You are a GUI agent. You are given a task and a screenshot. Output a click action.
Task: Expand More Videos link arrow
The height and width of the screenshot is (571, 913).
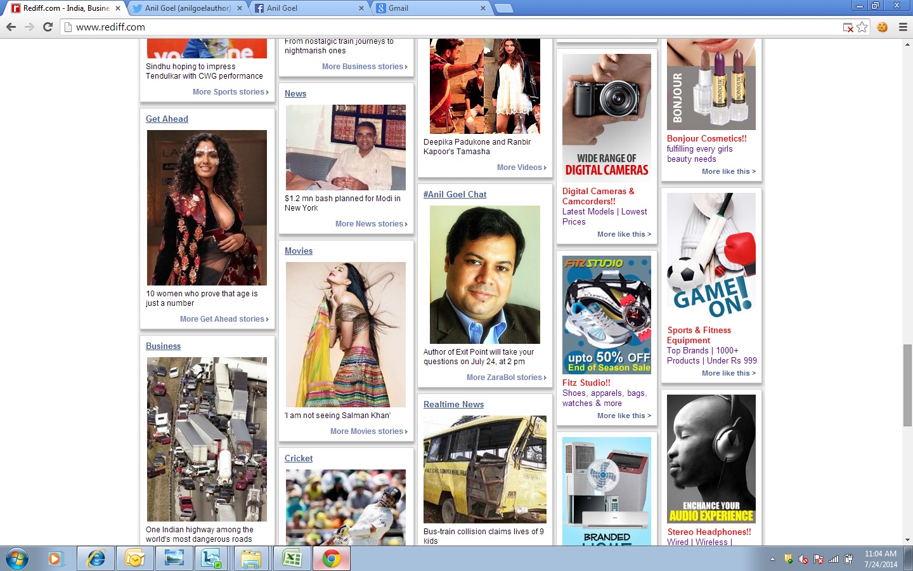545,167
